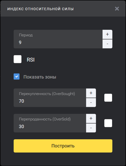The image size is (126, 166).
Task: Click the yellow Построить button
Action: click(63, 146)
